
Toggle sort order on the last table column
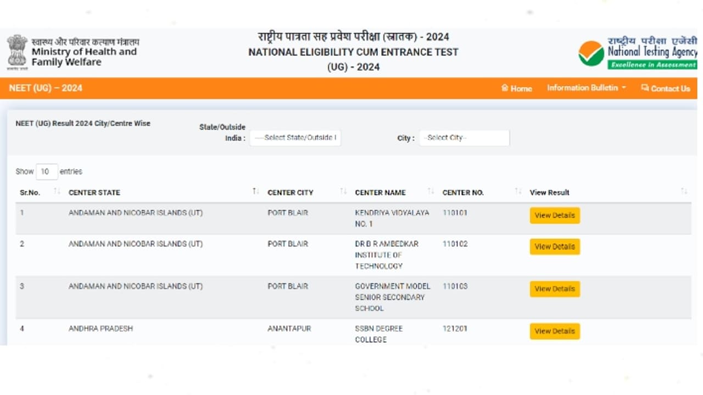click(684, 191)
